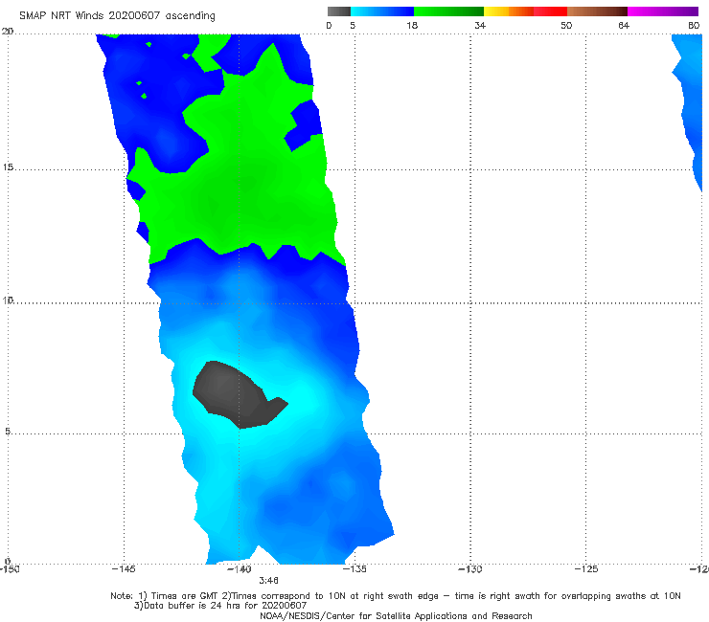This screenshot has width=709, height=622.
Task: Click the '-140' longitude axis label
Action: (239, 569)
